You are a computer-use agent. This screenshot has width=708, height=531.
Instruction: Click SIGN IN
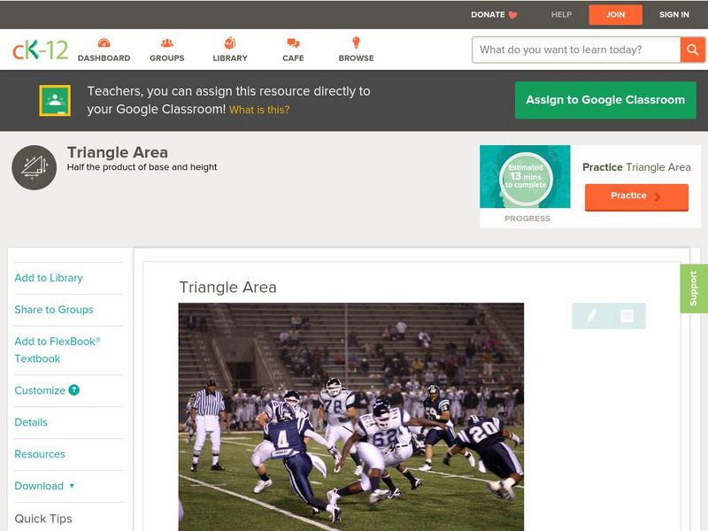pos(674,15)
